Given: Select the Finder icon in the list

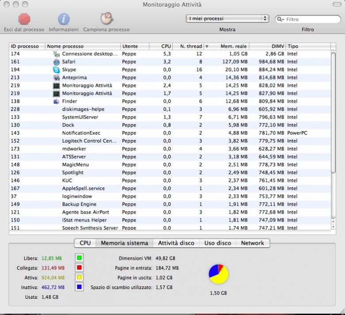Looking at the screenshot, I should [x=57, y=101].
